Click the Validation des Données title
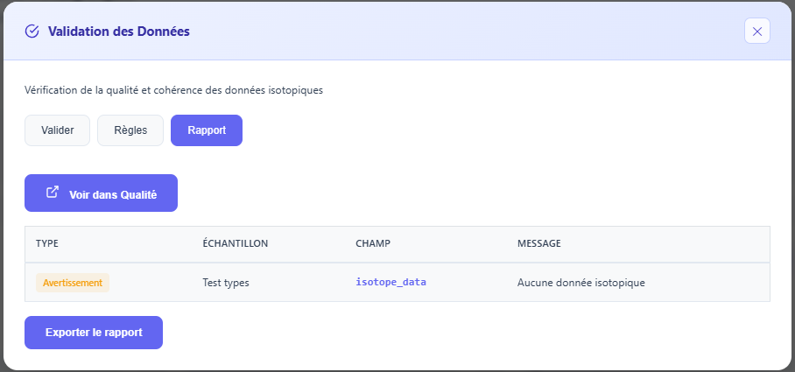795x372 pixels. point(119,32)
